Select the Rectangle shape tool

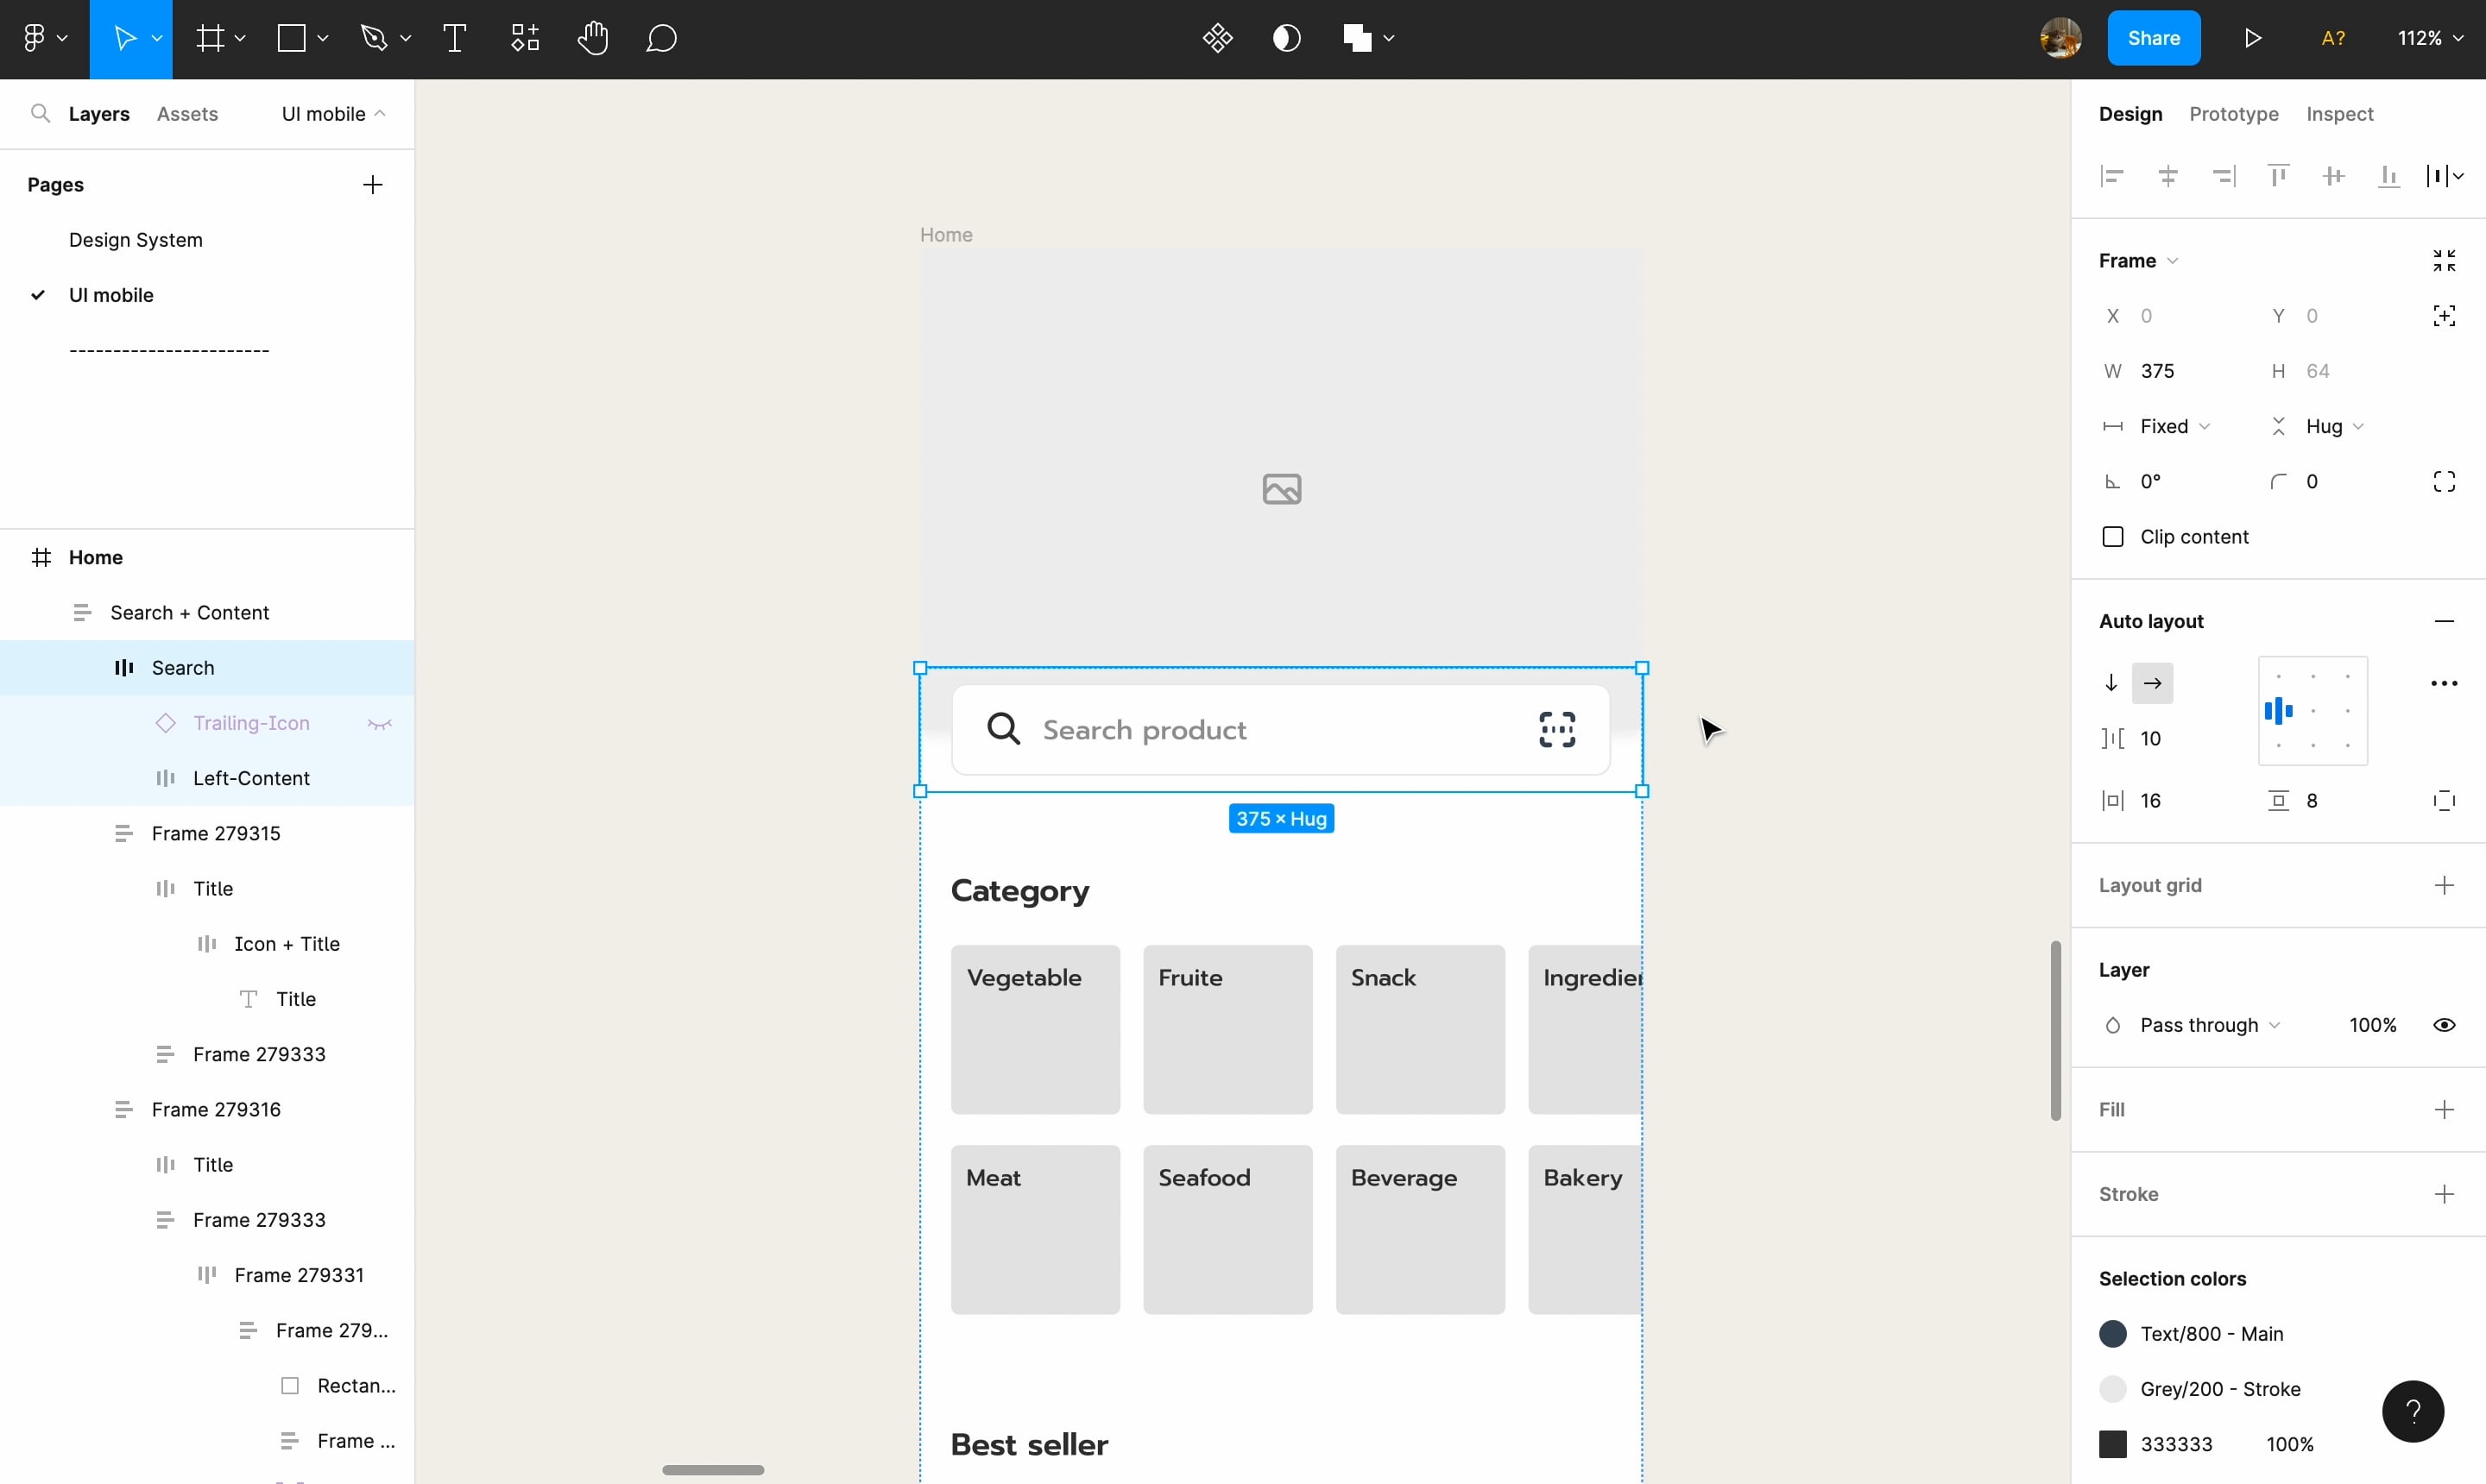click(291, 38)
